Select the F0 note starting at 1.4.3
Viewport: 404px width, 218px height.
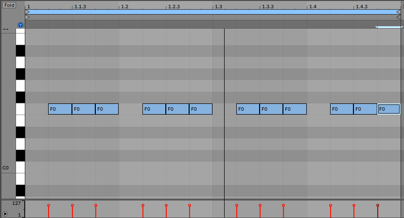coord(366,109)
